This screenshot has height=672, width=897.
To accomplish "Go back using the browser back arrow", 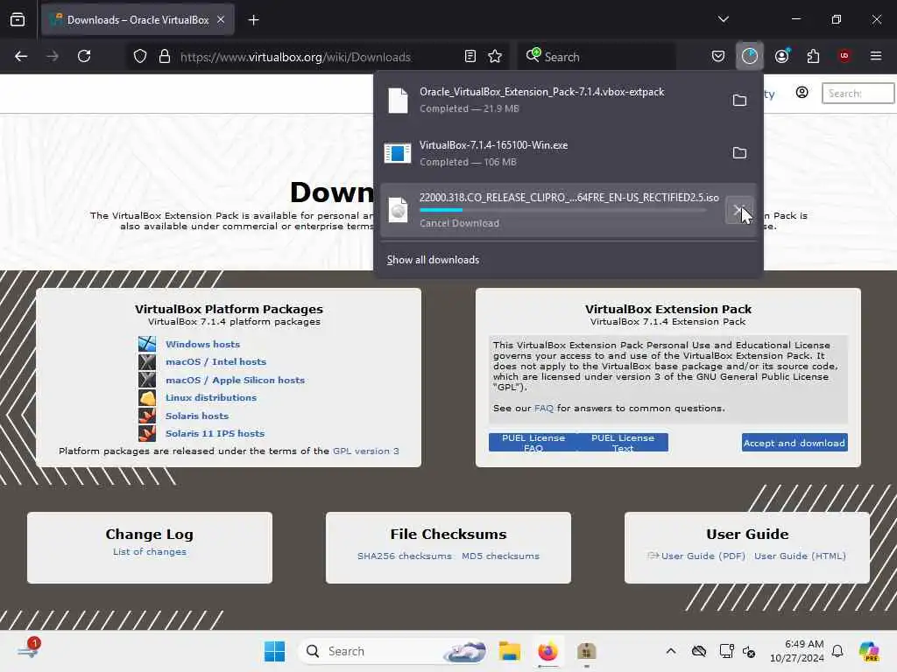I will (x=21, y=56).
